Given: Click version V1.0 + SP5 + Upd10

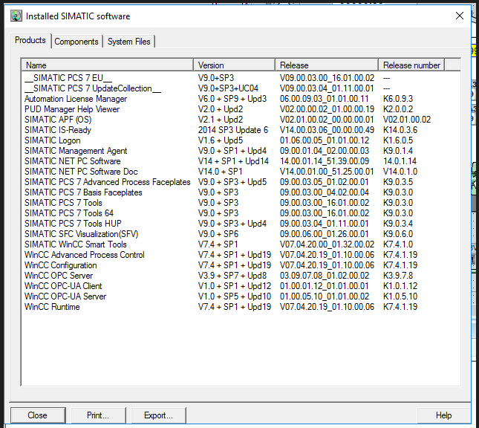Looking at the screenshot, I should [x=235, y=296].
